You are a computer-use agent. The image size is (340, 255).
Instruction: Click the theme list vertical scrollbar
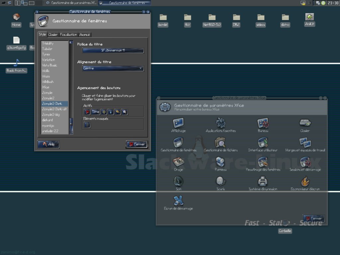71,87
